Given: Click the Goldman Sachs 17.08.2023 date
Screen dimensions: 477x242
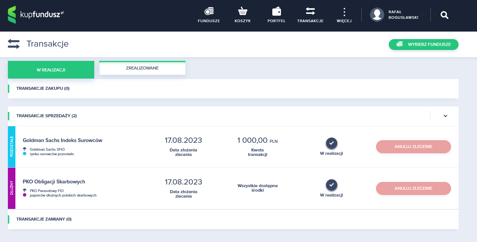Looking at the screenshot, I should (183, 141).
